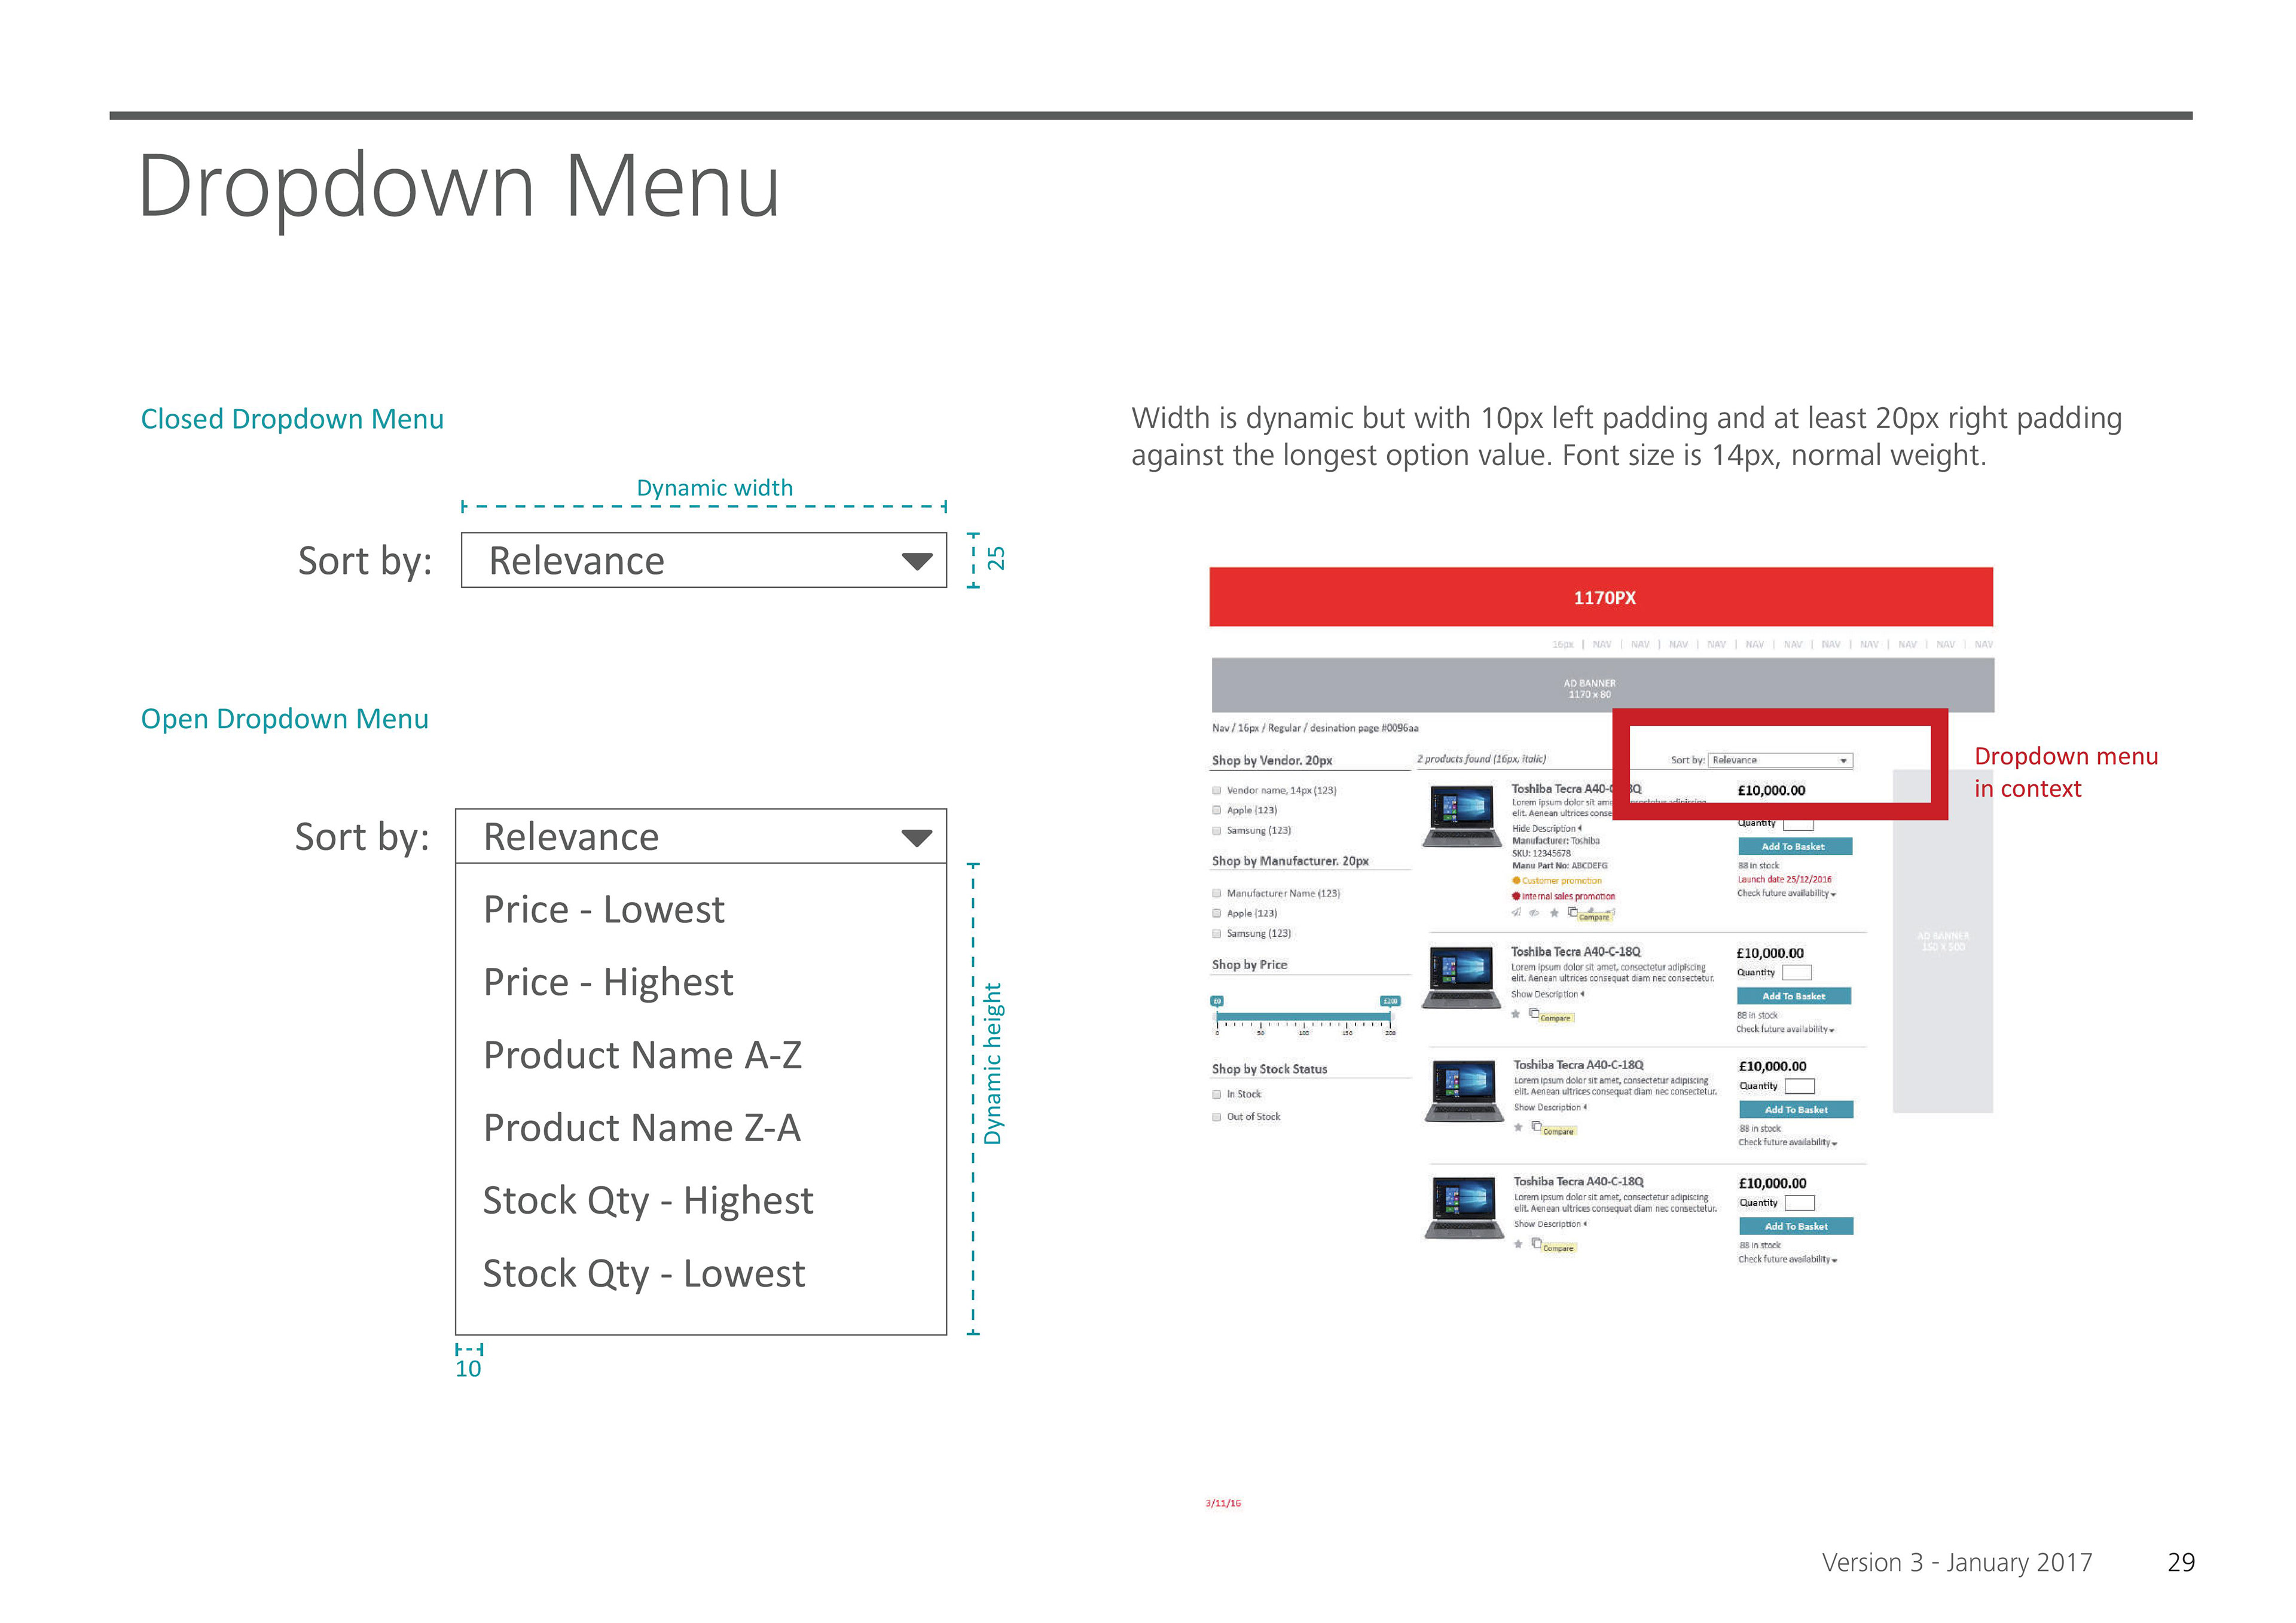This screenshot has width=2296, height=1623.
Task: Pick Stock Qty - Highest option
Action: (x=648, y=1201)
